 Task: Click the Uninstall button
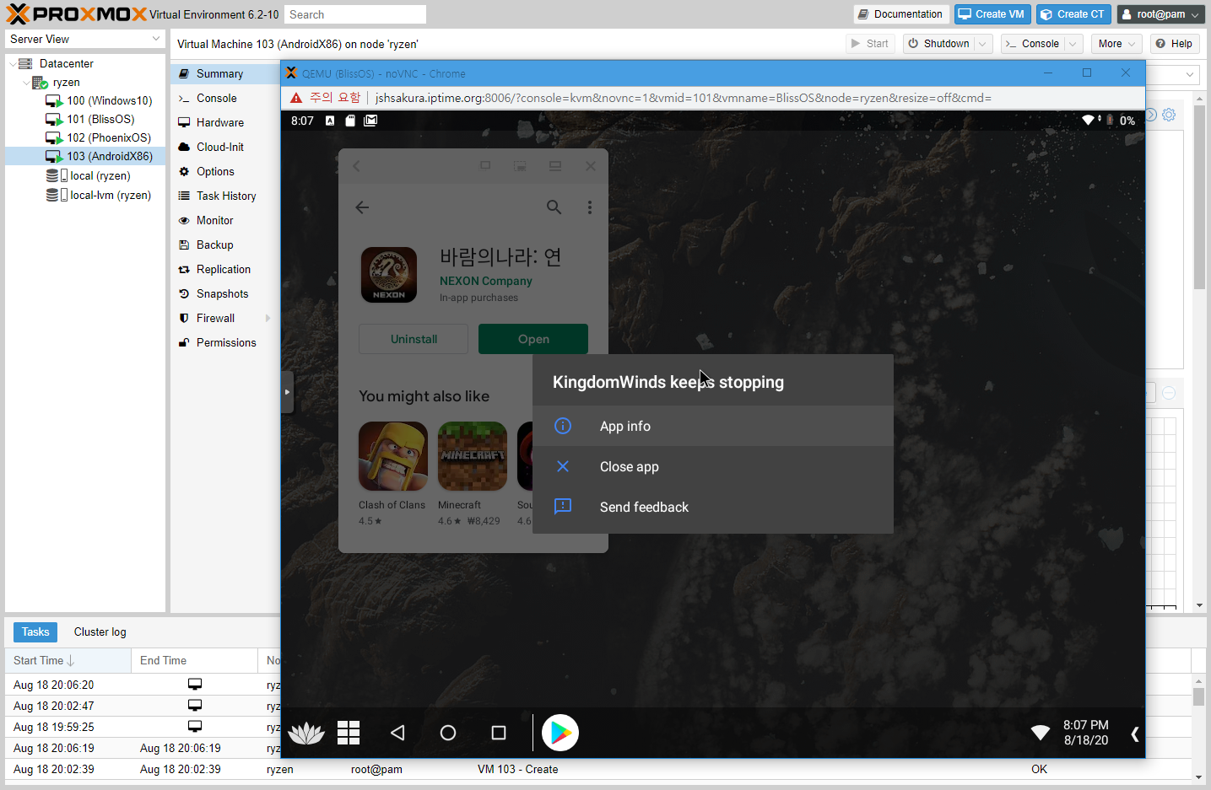pyautogui.click(x=414, y=339)
